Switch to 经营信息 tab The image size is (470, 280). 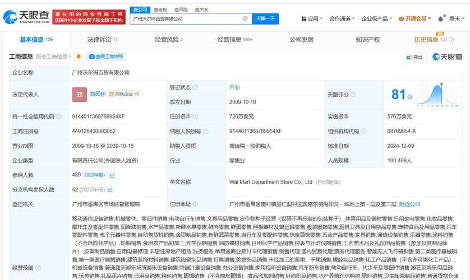tap(235, 40)
